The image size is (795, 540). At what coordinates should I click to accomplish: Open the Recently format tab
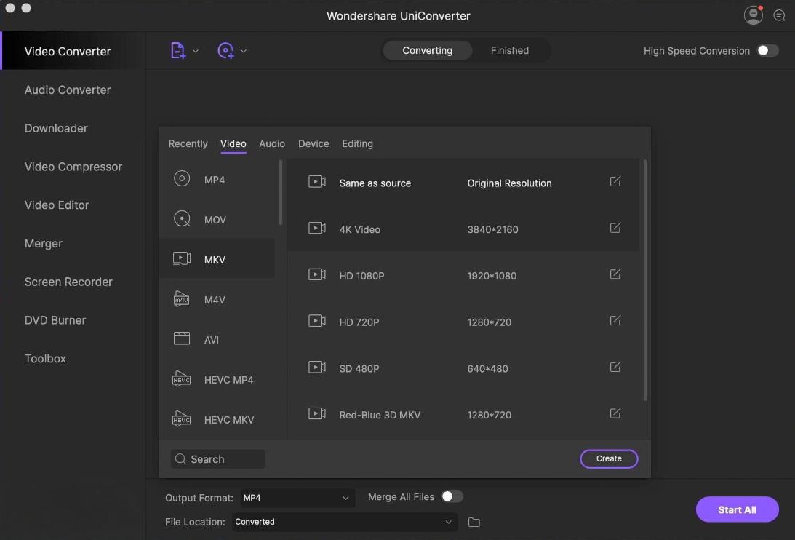pos(188,143)
